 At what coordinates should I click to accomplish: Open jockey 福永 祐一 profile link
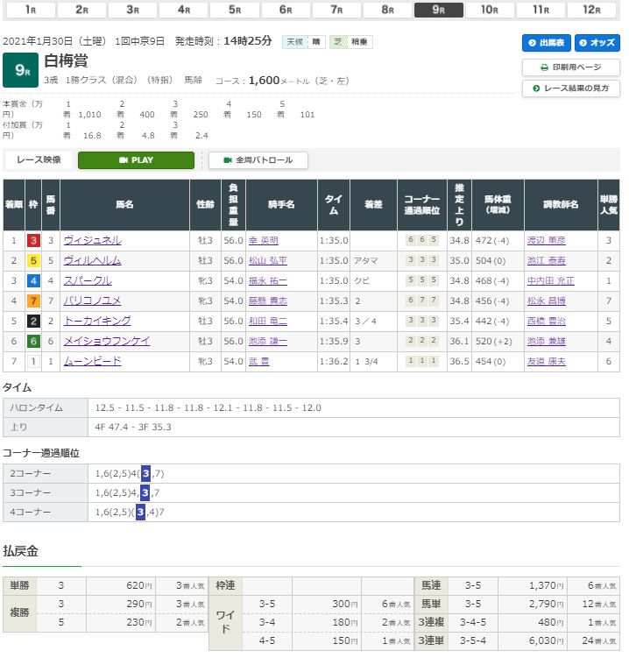266,281
